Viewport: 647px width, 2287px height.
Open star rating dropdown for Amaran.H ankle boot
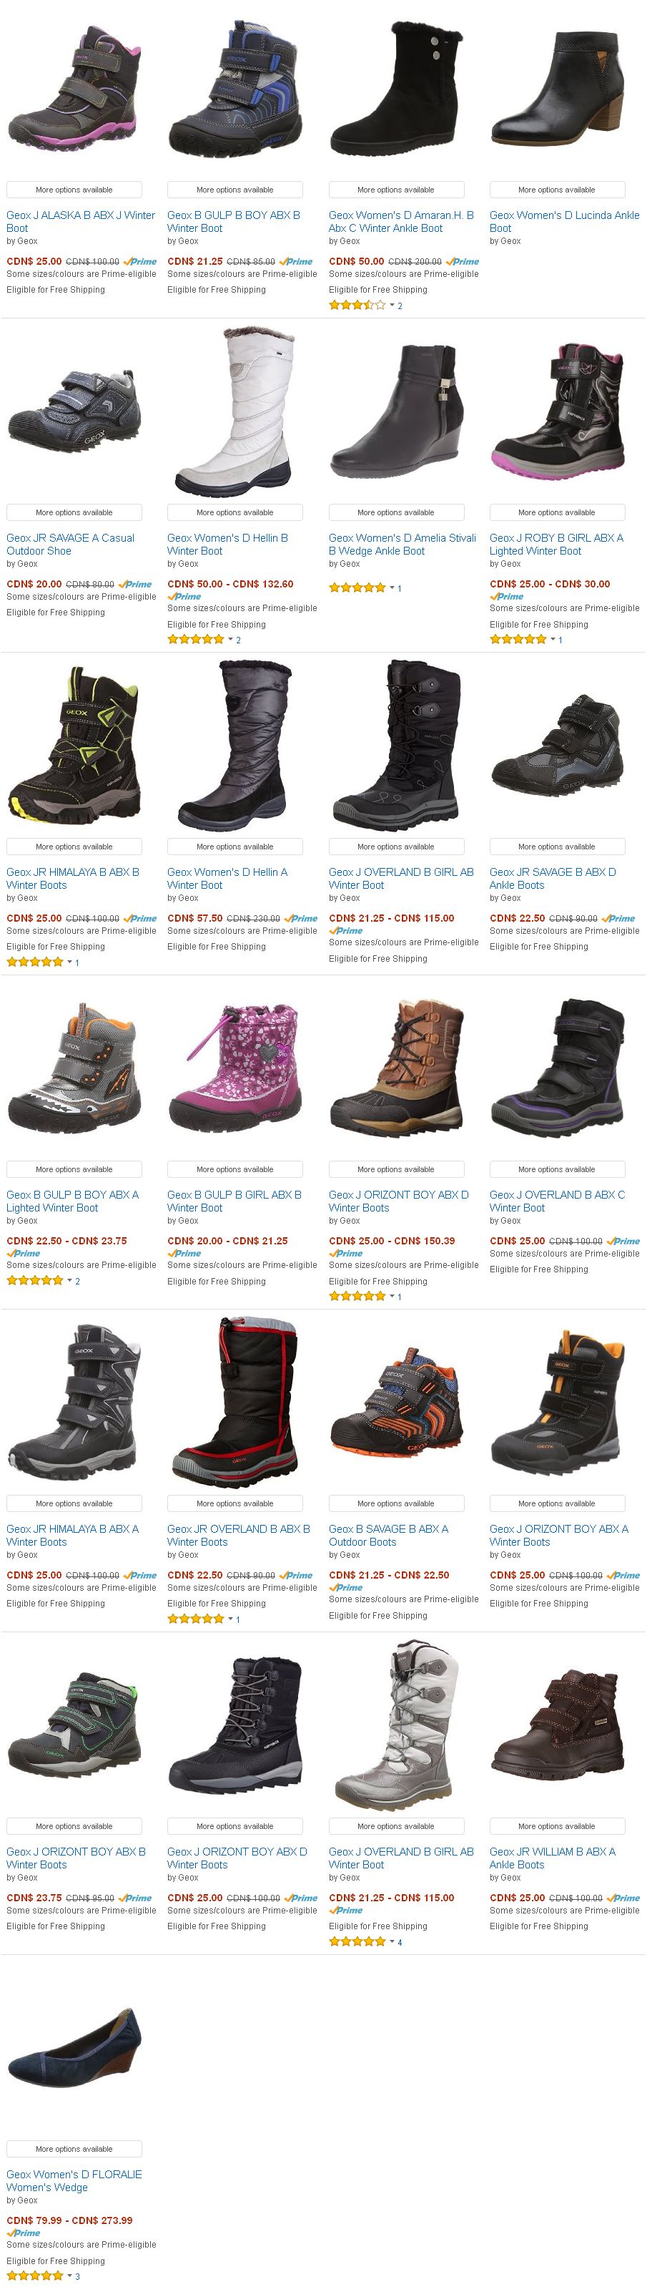[391, 306]
